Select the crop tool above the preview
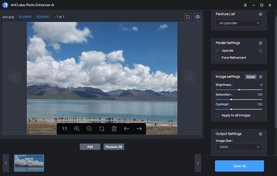 (x=188, y=17)
